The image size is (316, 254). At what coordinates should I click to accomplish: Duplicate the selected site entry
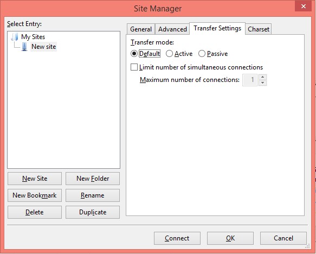(x=93, y=212)
